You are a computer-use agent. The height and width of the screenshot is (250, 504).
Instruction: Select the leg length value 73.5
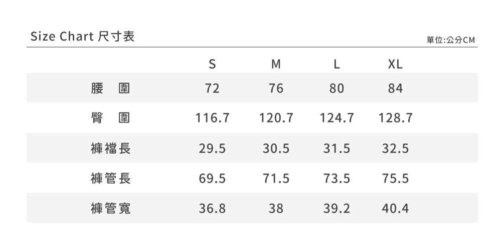(x=337, y=178)
